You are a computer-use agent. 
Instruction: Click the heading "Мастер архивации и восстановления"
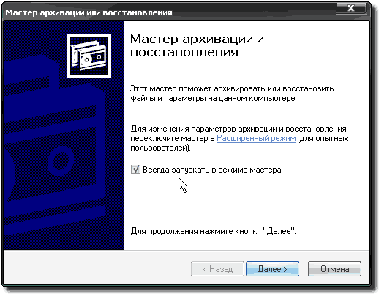coord(197,45)
